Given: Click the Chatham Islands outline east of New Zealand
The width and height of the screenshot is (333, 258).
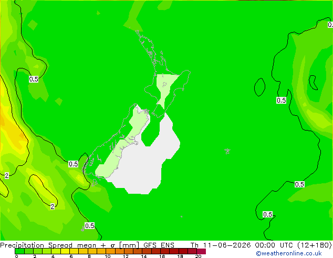Looking at the screenshot, I should click(227, 151).
